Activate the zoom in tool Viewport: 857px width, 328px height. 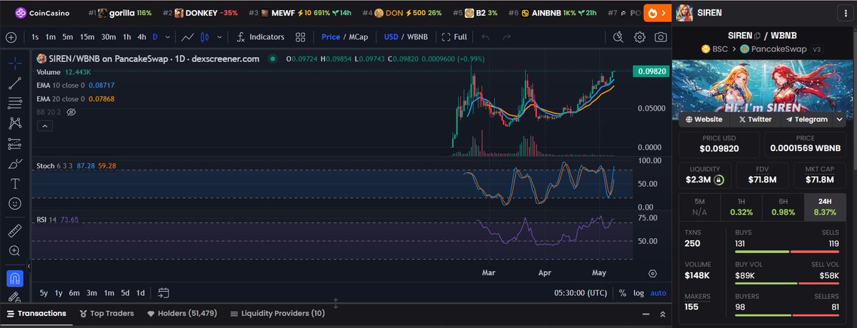click(14, 251)
